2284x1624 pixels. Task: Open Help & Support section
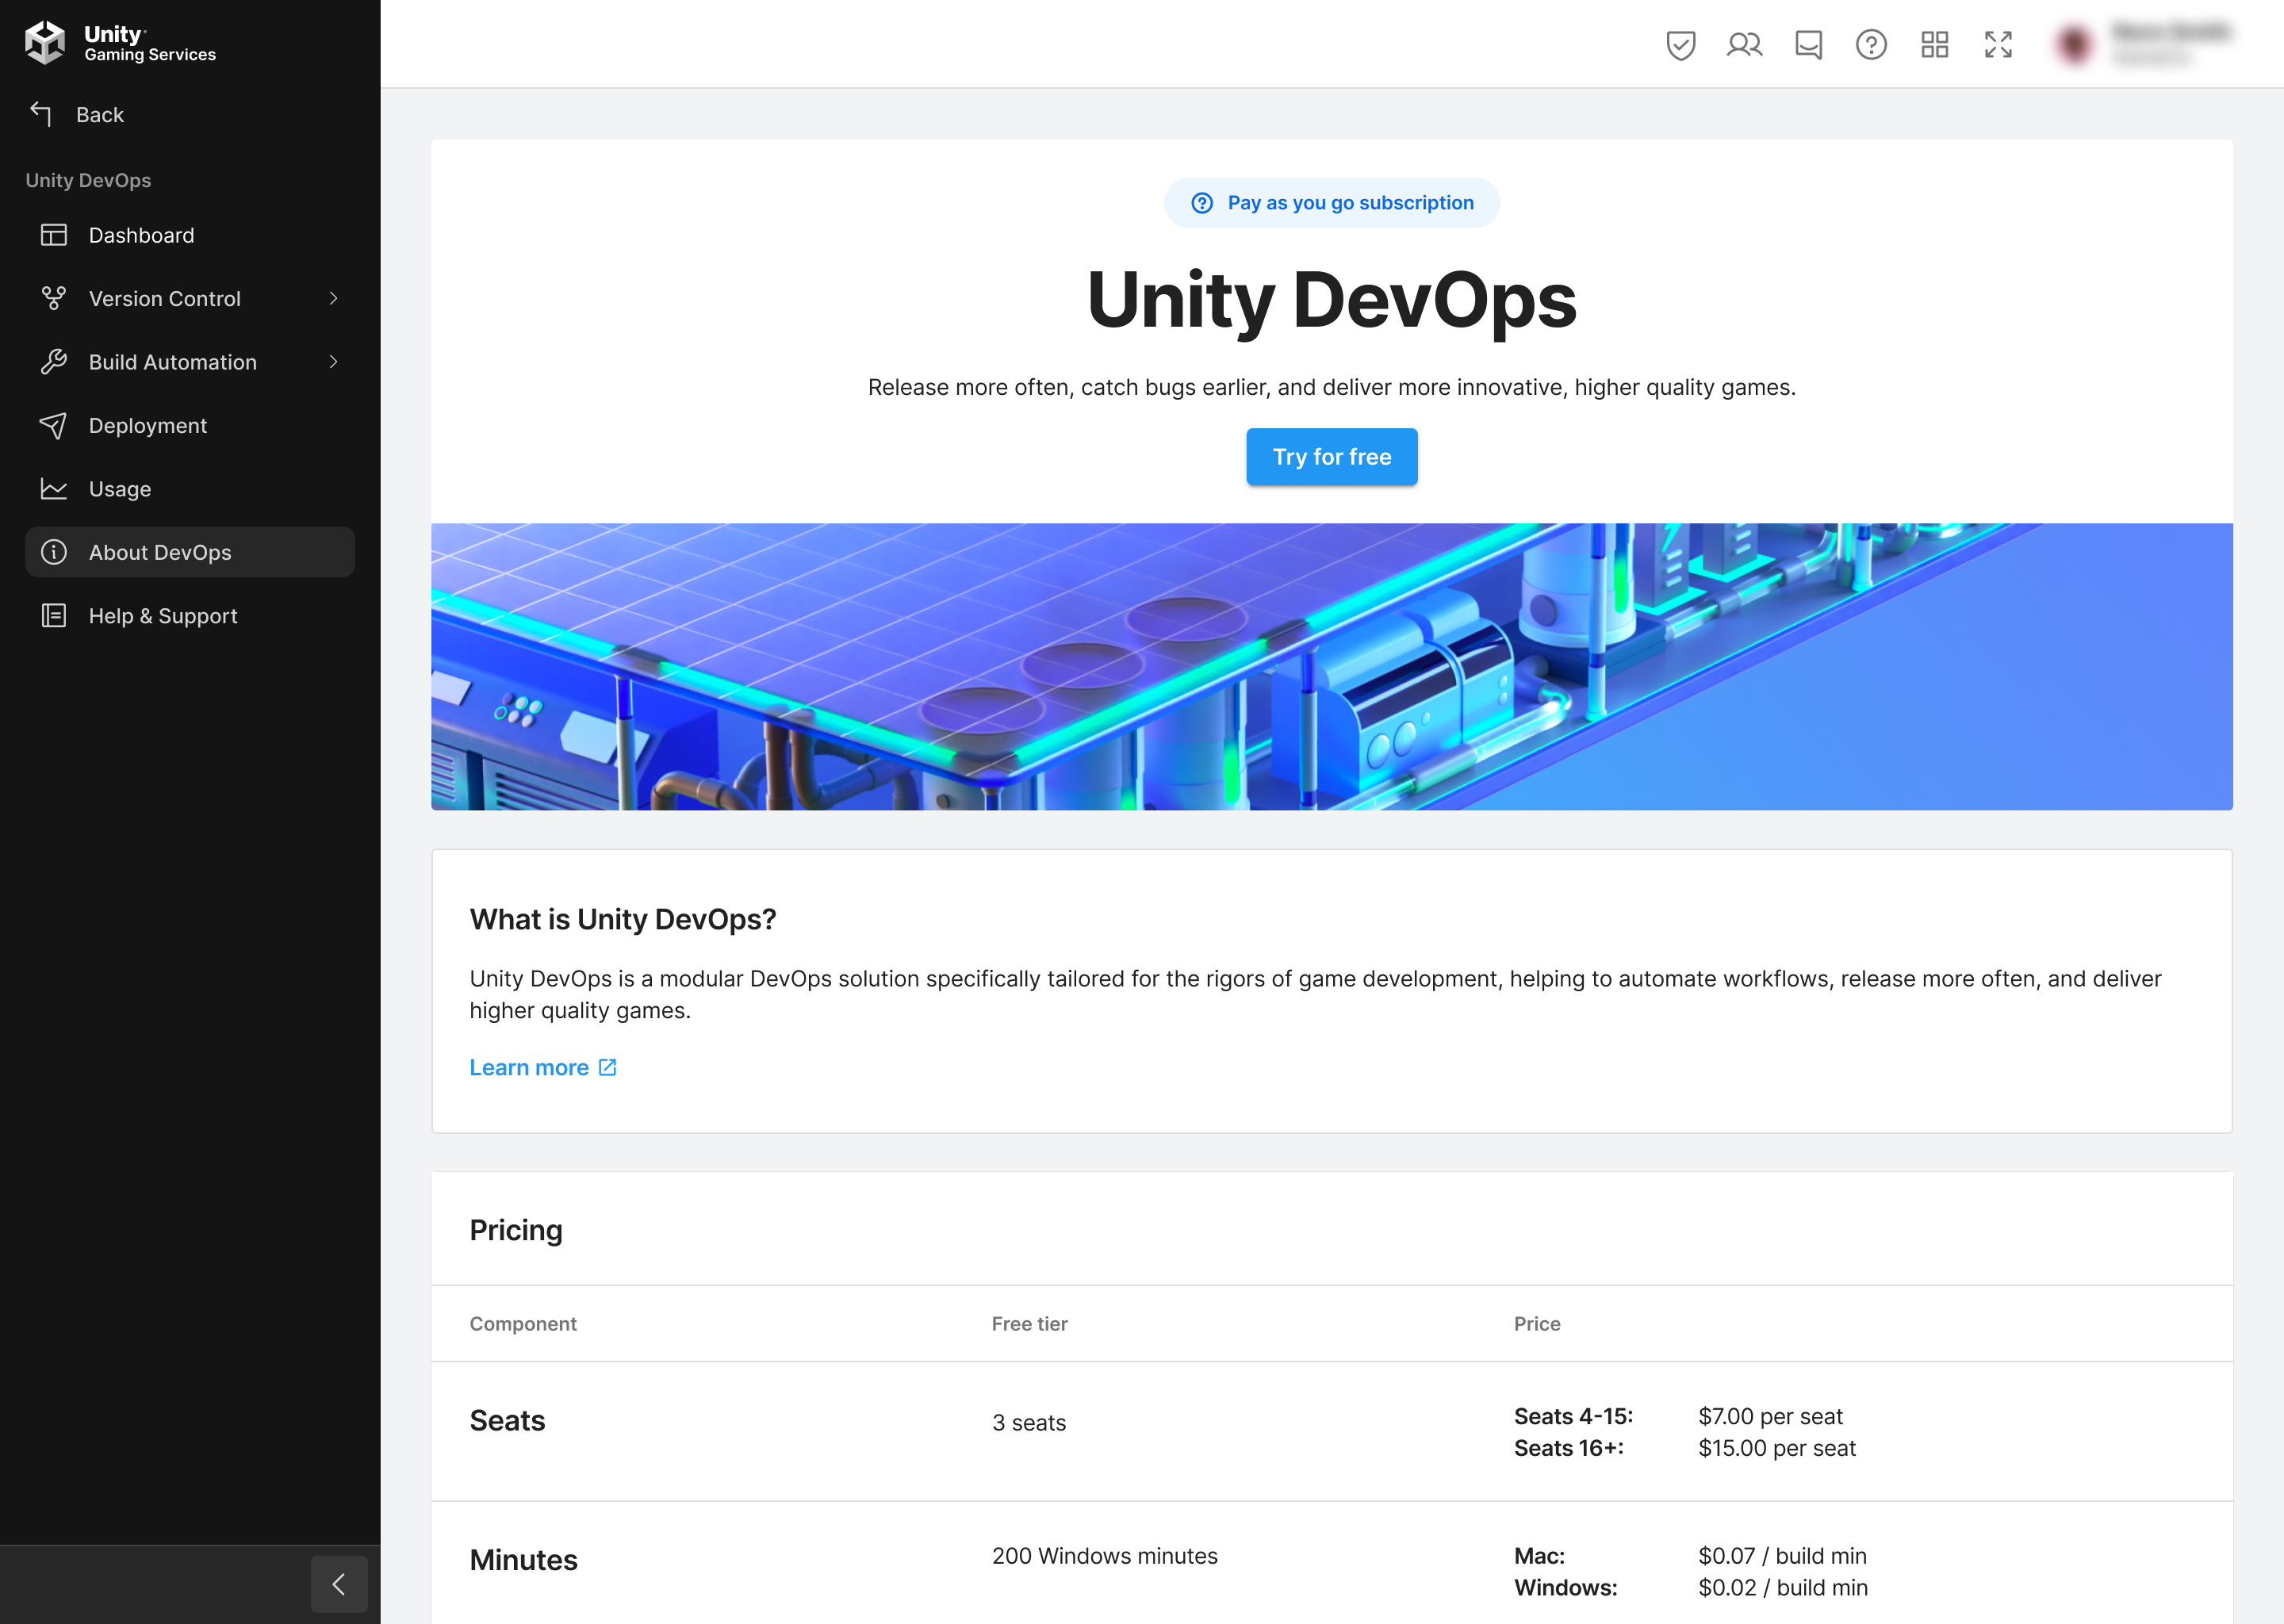click(163, 615)
